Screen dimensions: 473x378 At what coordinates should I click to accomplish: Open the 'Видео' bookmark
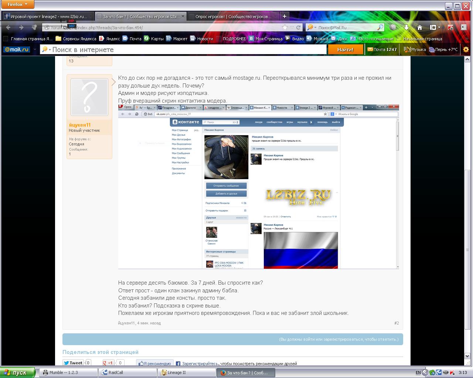295,38
